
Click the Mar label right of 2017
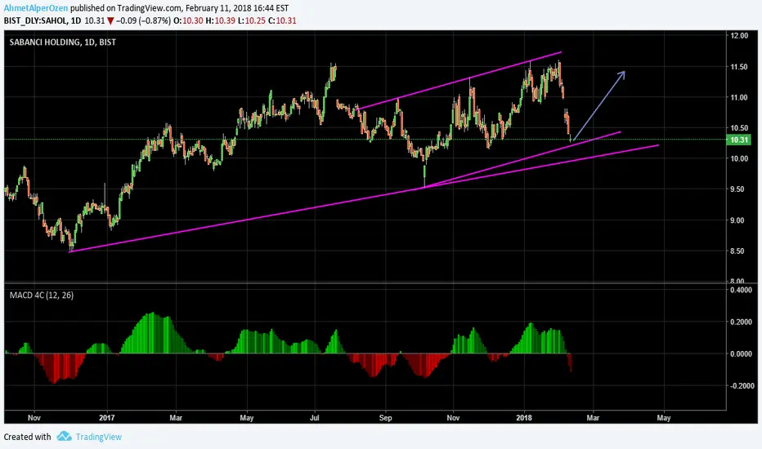click(x=176, y=417)
